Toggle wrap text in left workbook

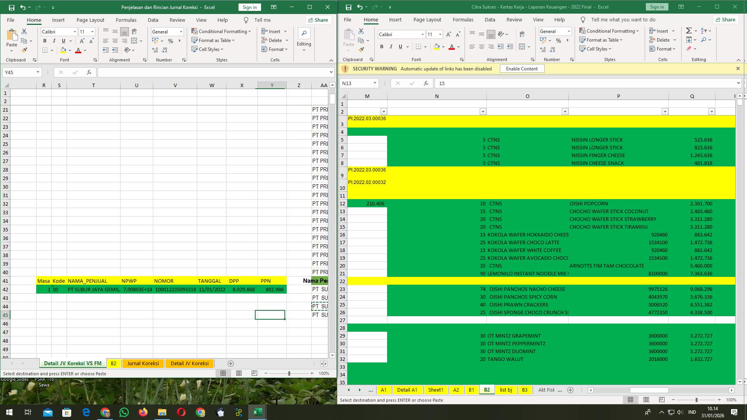[134, 31]
